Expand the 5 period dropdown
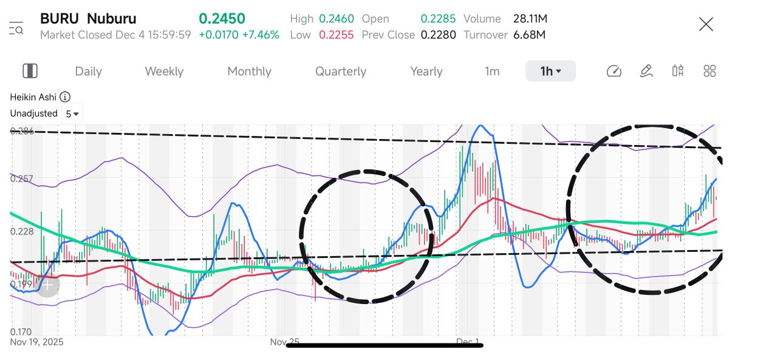Image resolution: width=769 pixels, height=355 pixels. point(72,113)
